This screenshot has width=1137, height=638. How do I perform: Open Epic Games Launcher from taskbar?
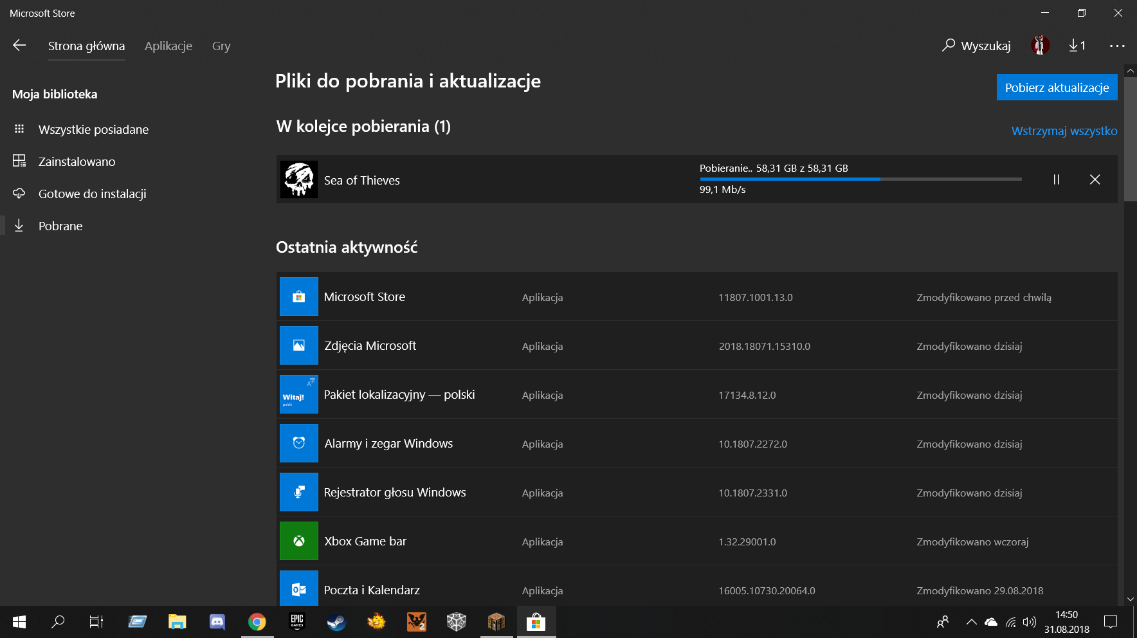coord(297,622)
